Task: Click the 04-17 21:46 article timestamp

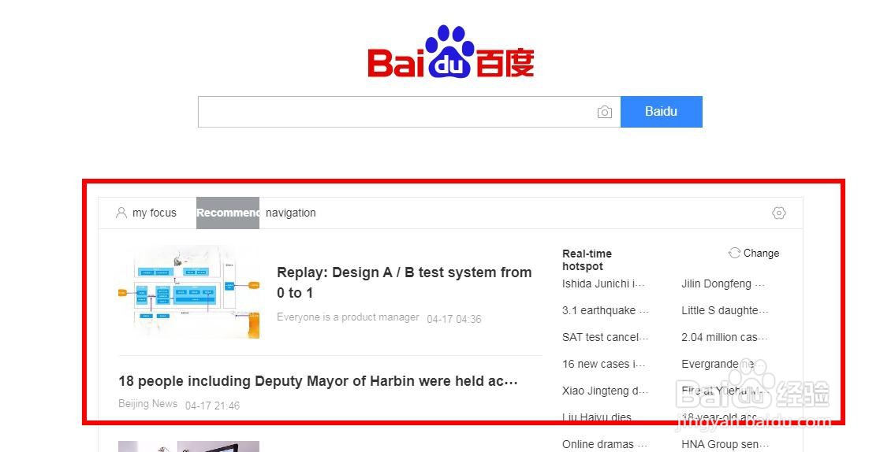Action: pyautogui.click(x=212, y=406)
